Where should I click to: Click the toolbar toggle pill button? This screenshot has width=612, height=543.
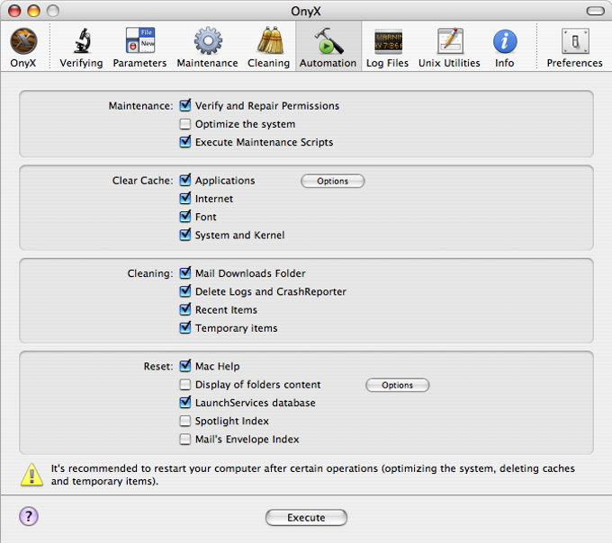595,11
